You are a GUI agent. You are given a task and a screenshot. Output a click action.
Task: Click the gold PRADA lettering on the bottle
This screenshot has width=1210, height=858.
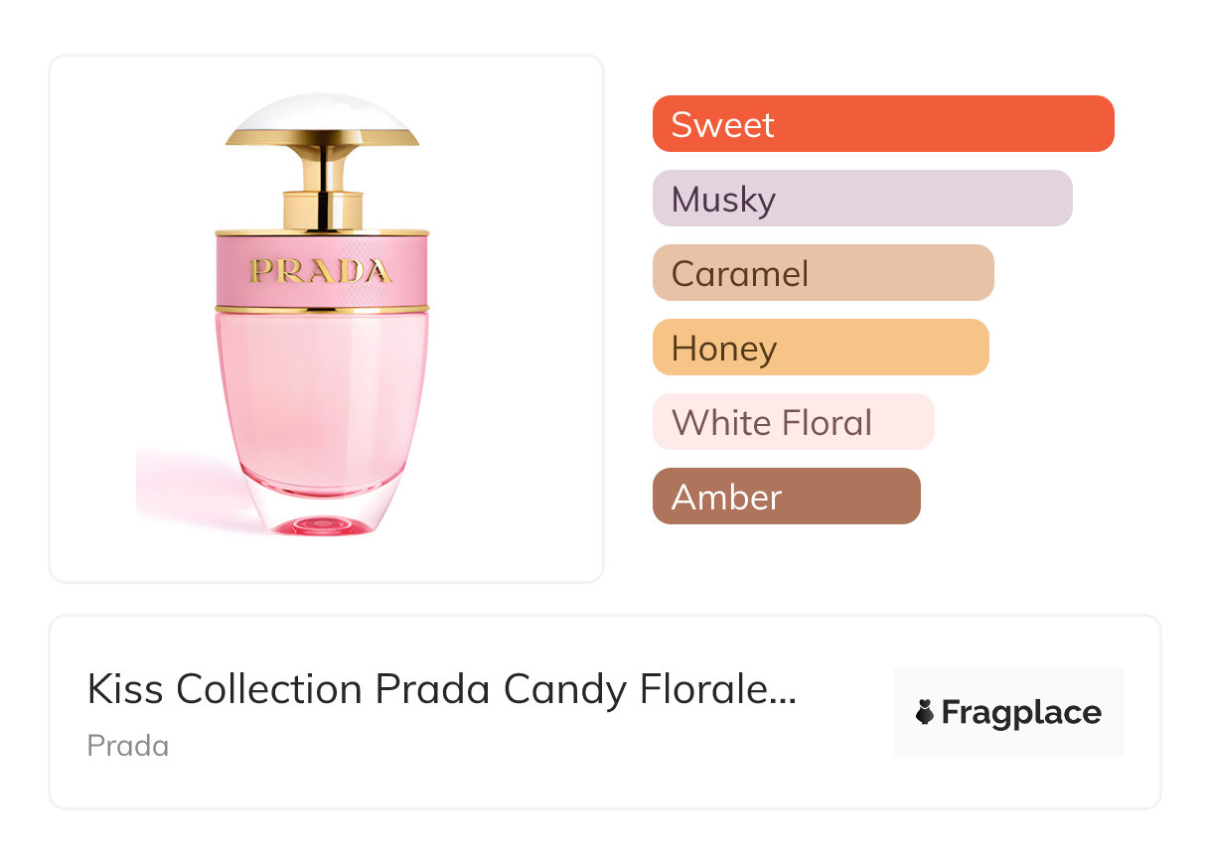pyautogui.click(x=321, y=270)
